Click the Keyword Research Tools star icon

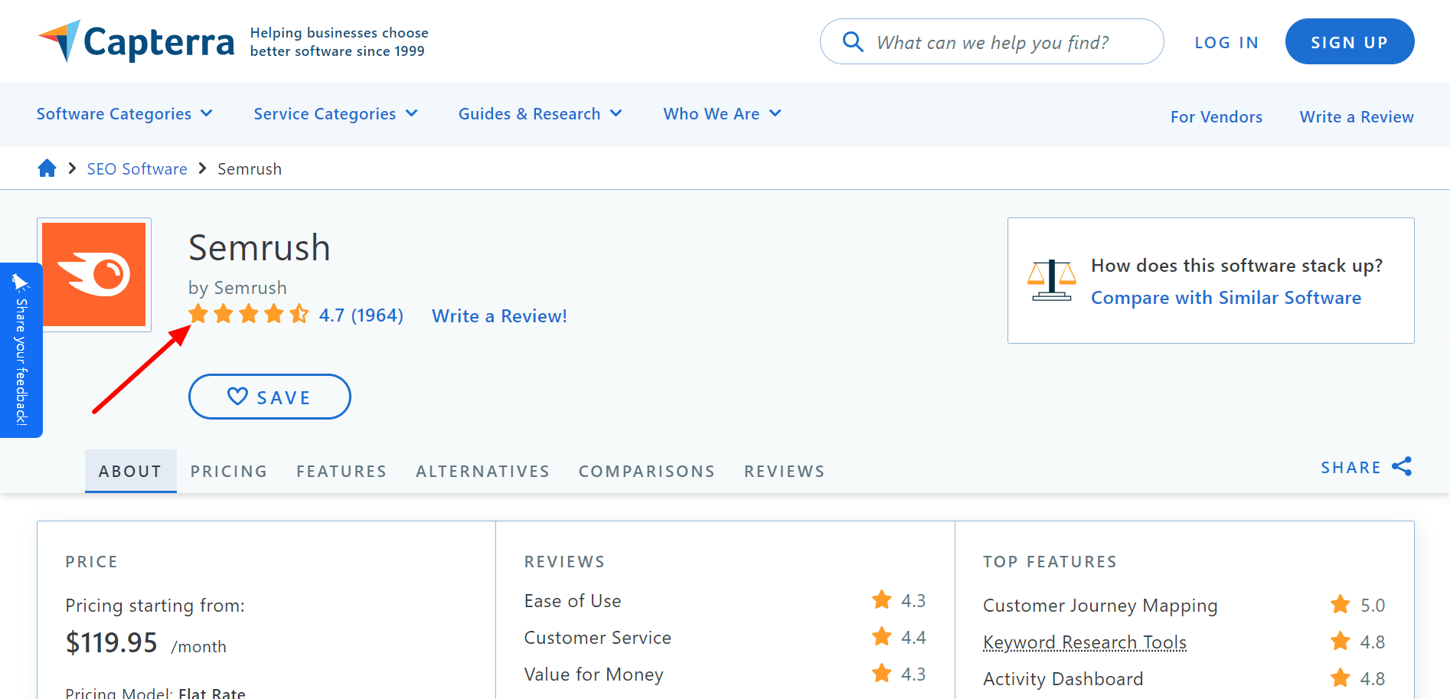(1341, 641)
